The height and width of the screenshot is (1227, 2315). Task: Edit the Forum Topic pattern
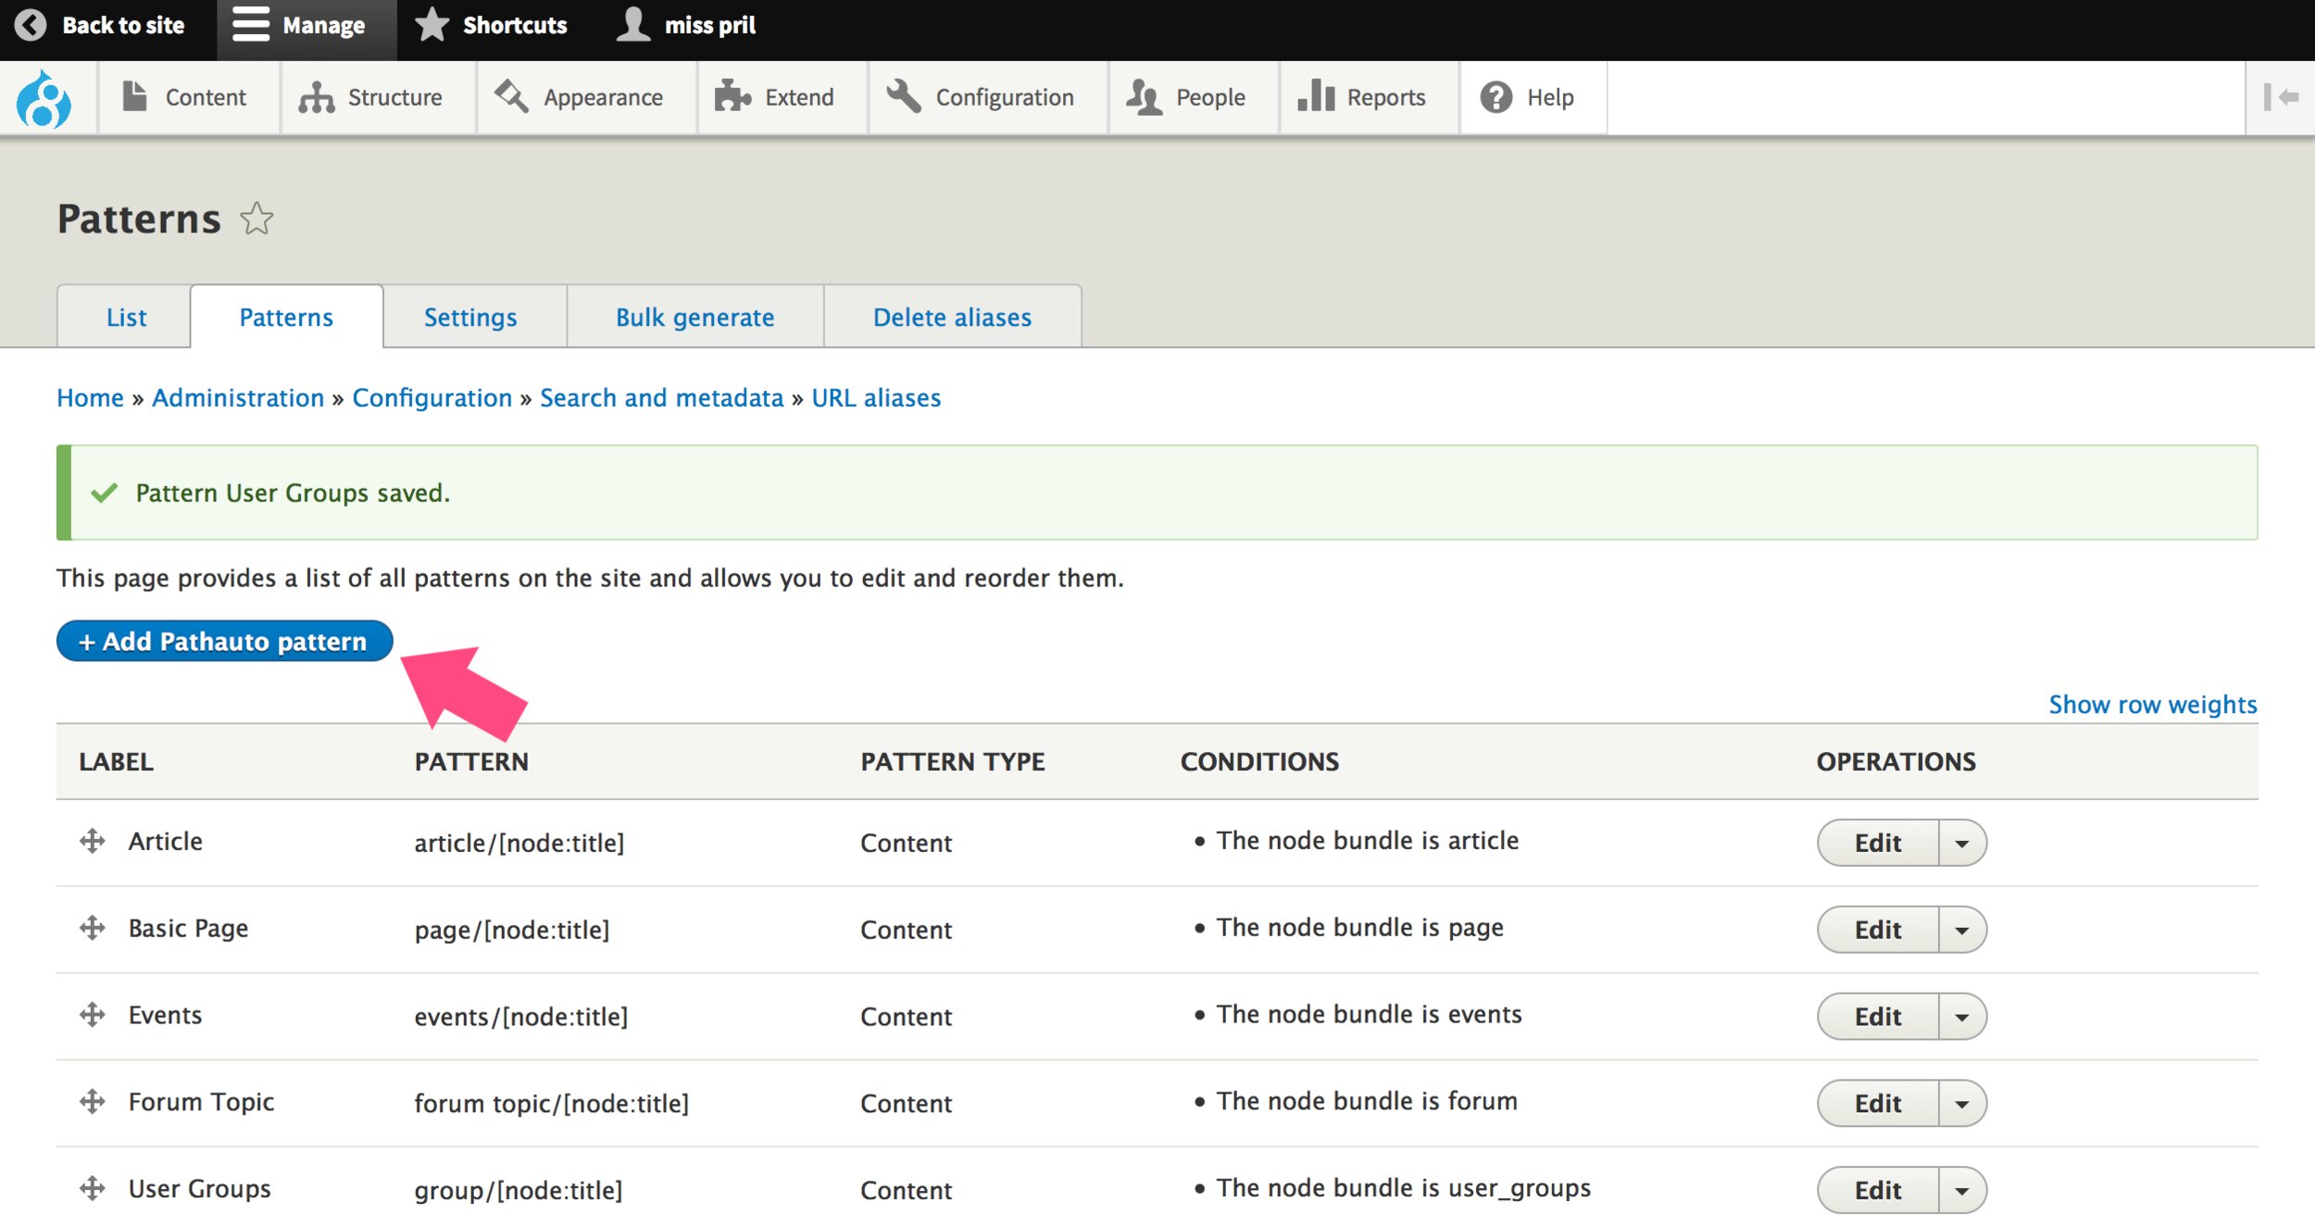pos(1877,1104)
